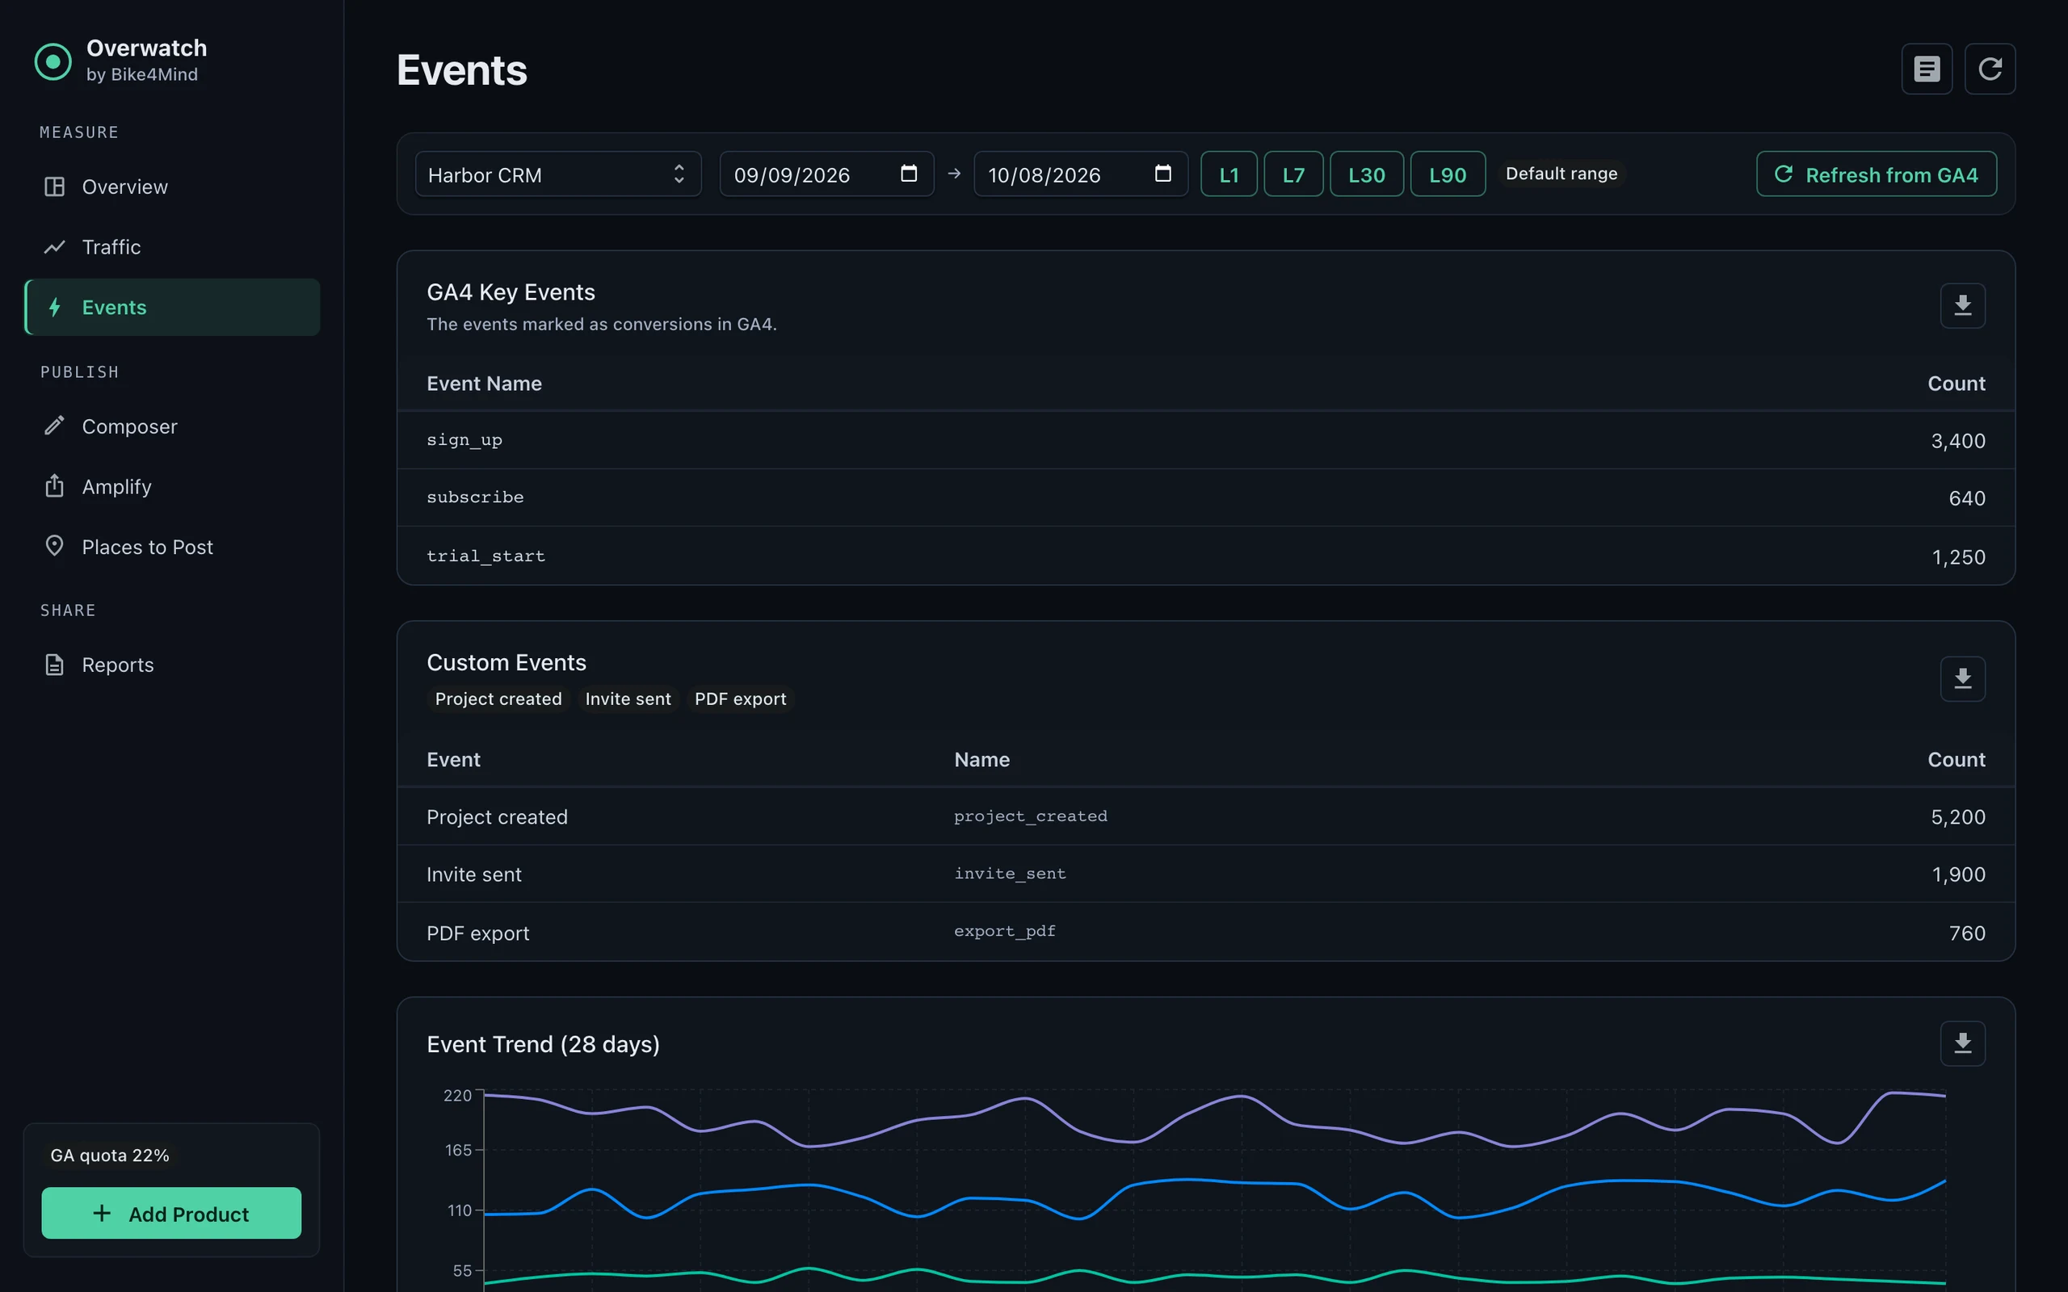The image size is (2068, 1292).
Task: Click the Amplify share icon
Action: [55, 485]
